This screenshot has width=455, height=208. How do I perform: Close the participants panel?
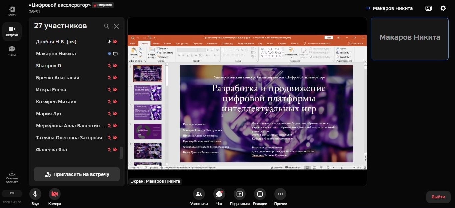(x=116, y=26)
